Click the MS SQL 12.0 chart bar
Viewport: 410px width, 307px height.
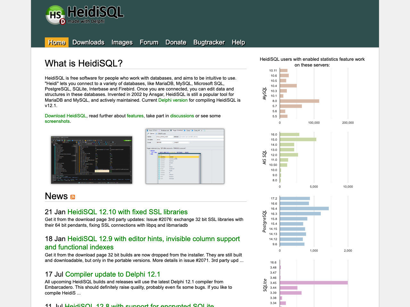click(x=289, y=155)
